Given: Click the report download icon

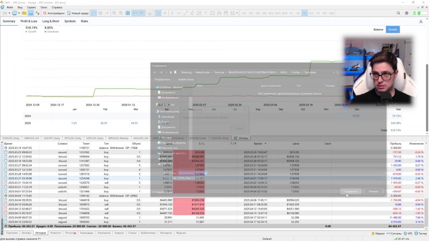Looking at the screenshot, I should pos(421,21).
